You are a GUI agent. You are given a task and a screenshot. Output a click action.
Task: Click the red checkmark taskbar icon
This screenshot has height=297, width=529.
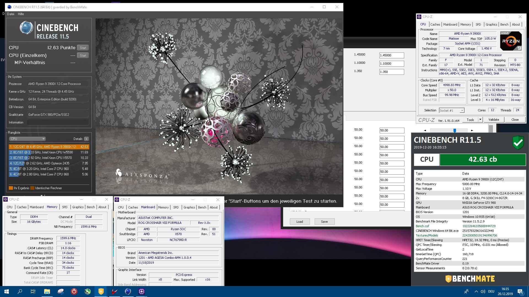point(115,291)
